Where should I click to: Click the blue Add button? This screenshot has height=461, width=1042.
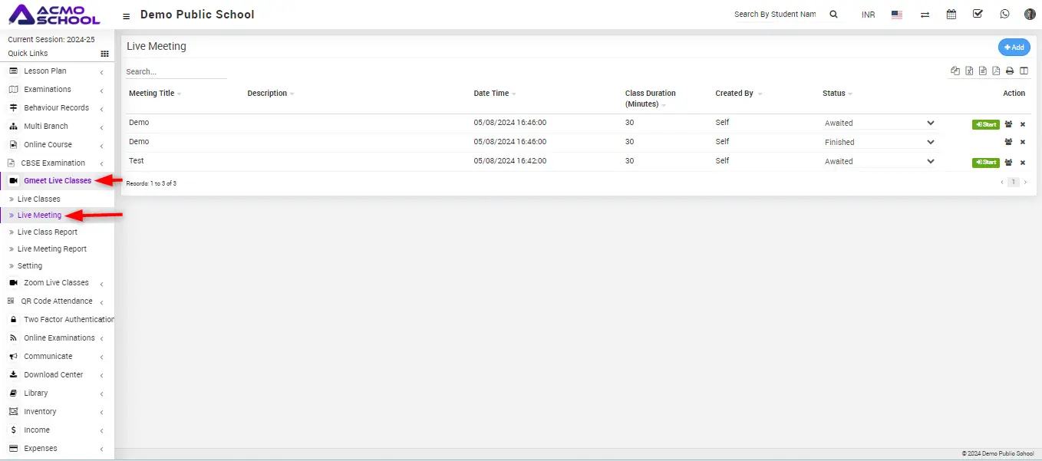[1014, 48]
